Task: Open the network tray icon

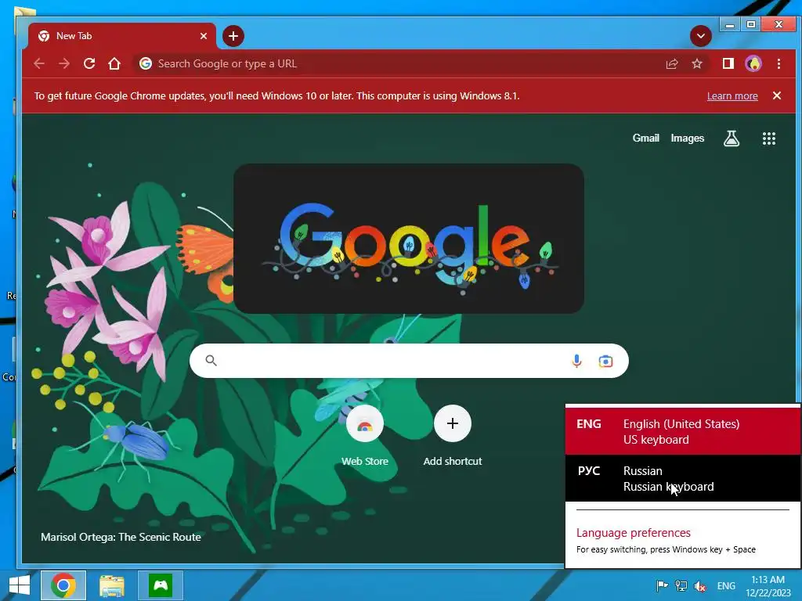Action: [x=681, y=585]
